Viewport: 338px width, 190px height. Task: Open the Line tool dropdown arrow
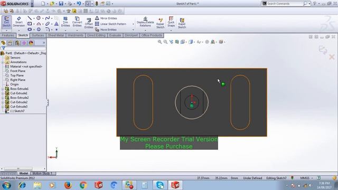34,18
